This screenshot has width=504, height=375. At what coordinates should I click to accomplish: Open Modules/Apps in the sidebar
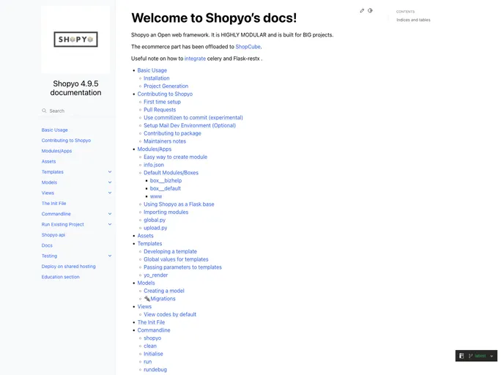pyautogui.click(x=56, y=151)
